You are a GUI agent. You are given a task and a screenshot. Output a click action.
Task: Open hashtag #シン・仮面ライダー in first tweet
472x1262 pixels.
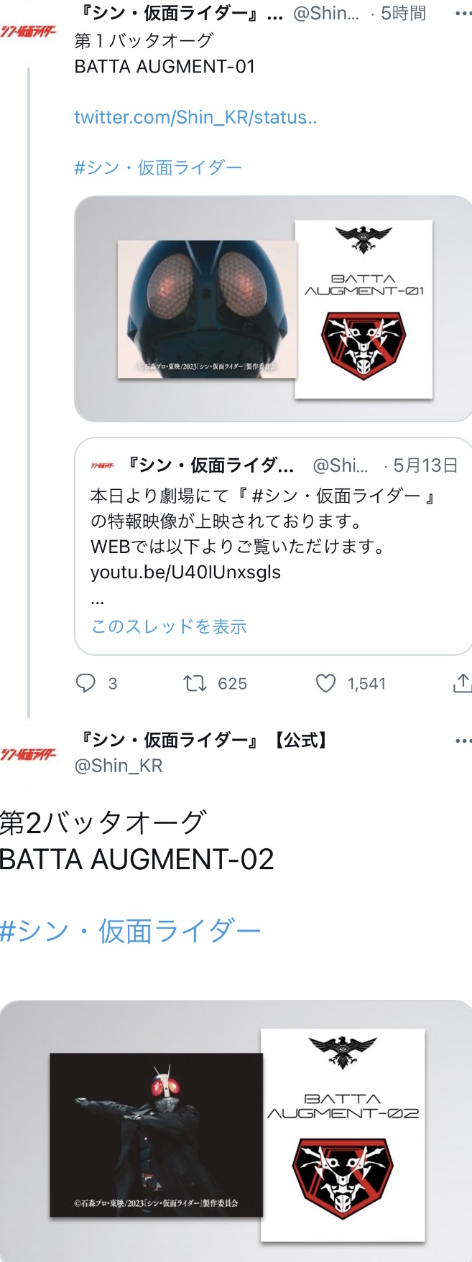click(158, 167)
